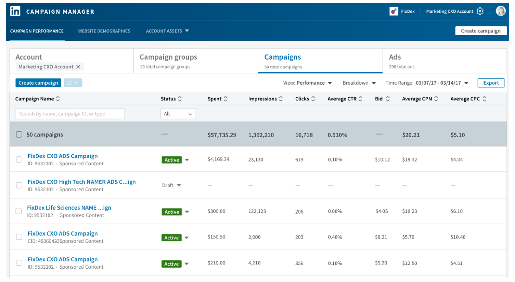This screenshot has width=515, height=282.
Task: Open status dropdown for Life Sciences campaign
Action: [x=187, y=212]
